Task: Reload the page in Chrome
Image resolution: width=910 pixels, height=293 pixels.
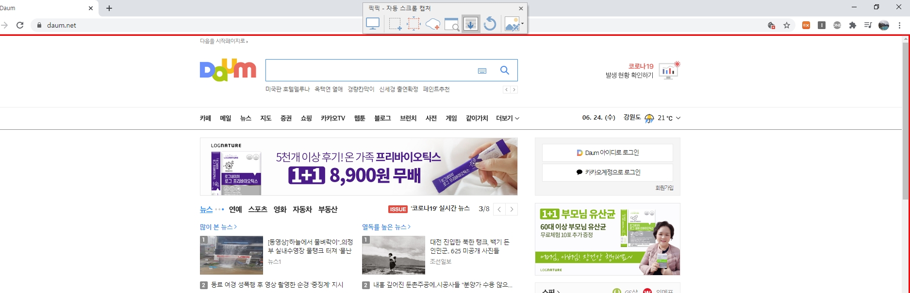Action: pyautogui.click(x=20, y=25)
